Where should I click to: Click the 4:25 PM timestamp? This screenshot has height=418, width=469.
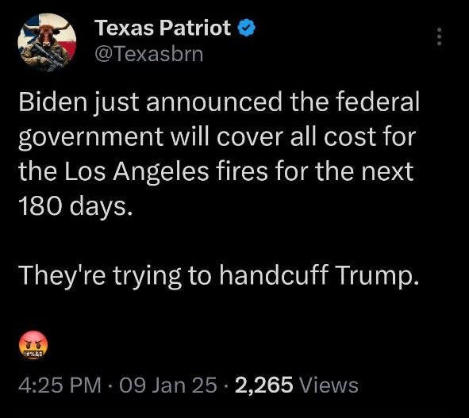(x=60, y=385)
